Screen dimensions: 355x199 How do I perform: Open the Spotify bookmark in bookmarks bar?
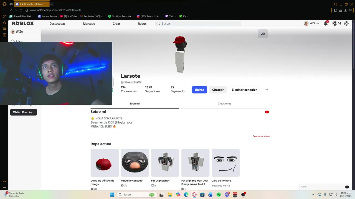tap(120, 16)
